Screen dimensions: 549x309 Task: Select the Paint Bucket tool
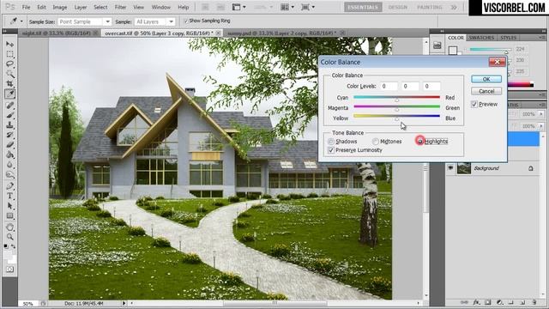point(9,154)
